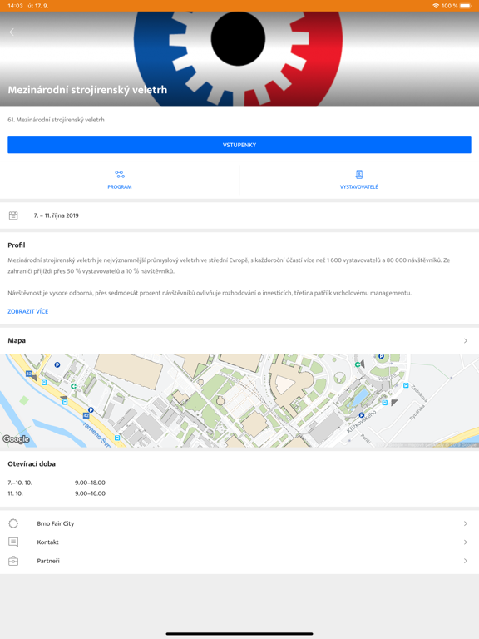The height and width of the screenshot is (639, 479).
Task: Tap the Google logo on the map
Action: pos(16,439)
